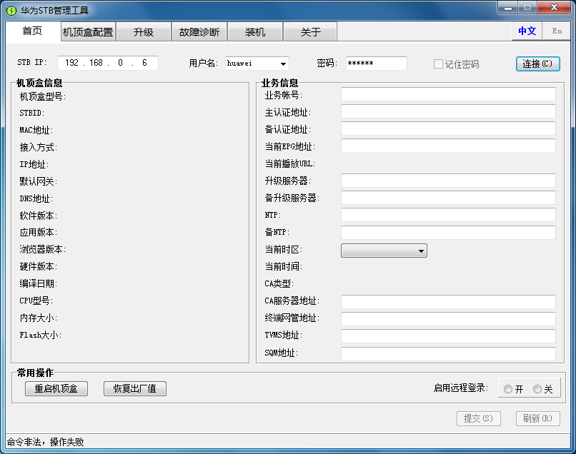
Task: Open the 关于 tab
Action: tap(310, 32)
